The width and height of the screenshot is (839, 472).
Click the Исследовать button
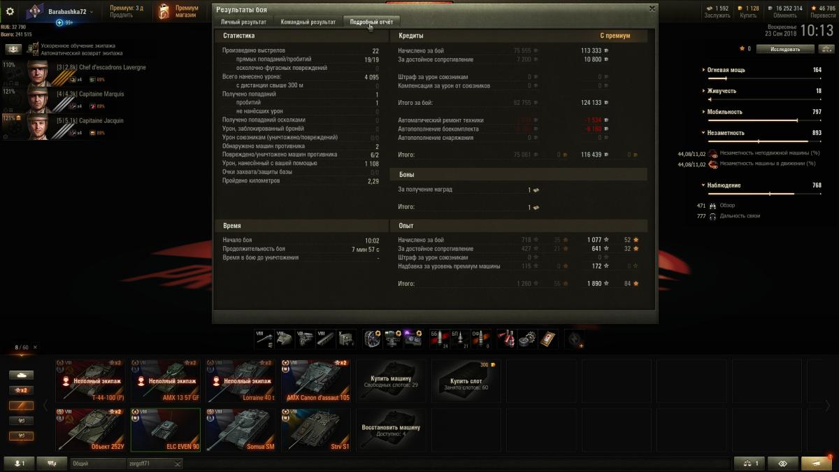(x=785, y=49)
